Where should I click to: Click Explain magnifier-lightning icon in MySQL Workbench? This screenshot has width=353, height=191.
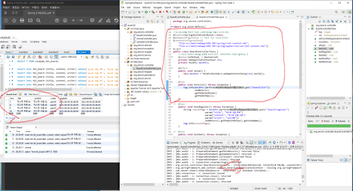(x=29, y=57)
